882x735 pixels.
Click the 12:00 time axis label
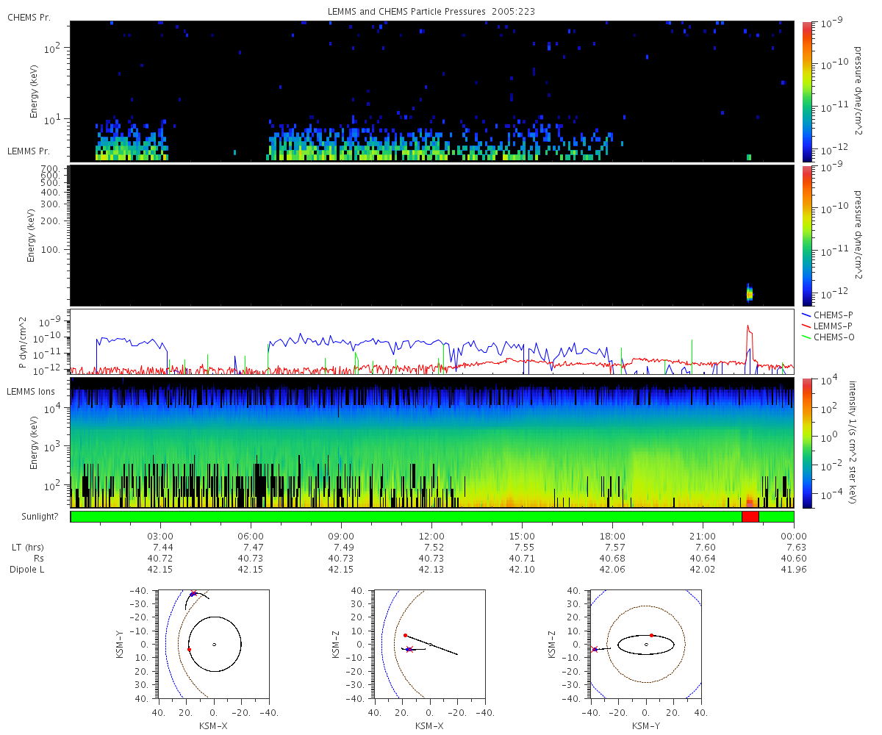(431, 536)
